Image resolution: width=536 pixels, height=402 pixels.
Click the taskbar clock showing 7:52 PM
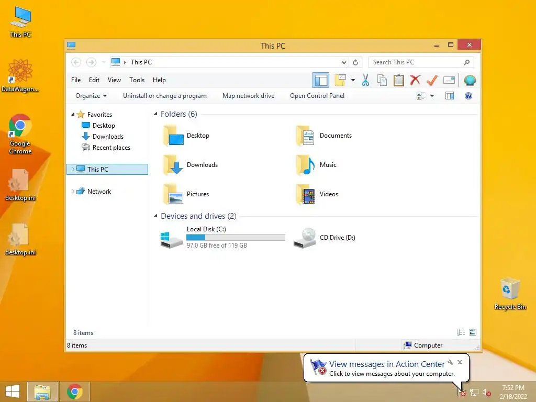pyautogui.click(x=513, y=392)
